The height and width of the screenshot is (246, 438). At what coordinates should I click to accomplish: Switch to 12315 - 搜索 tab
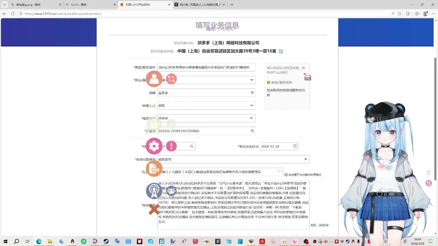click(90, 4)
